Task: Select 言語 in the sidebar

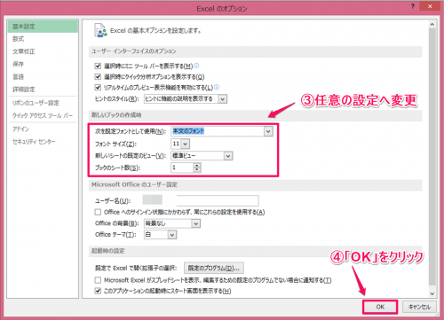Action: tap(43, 77)
